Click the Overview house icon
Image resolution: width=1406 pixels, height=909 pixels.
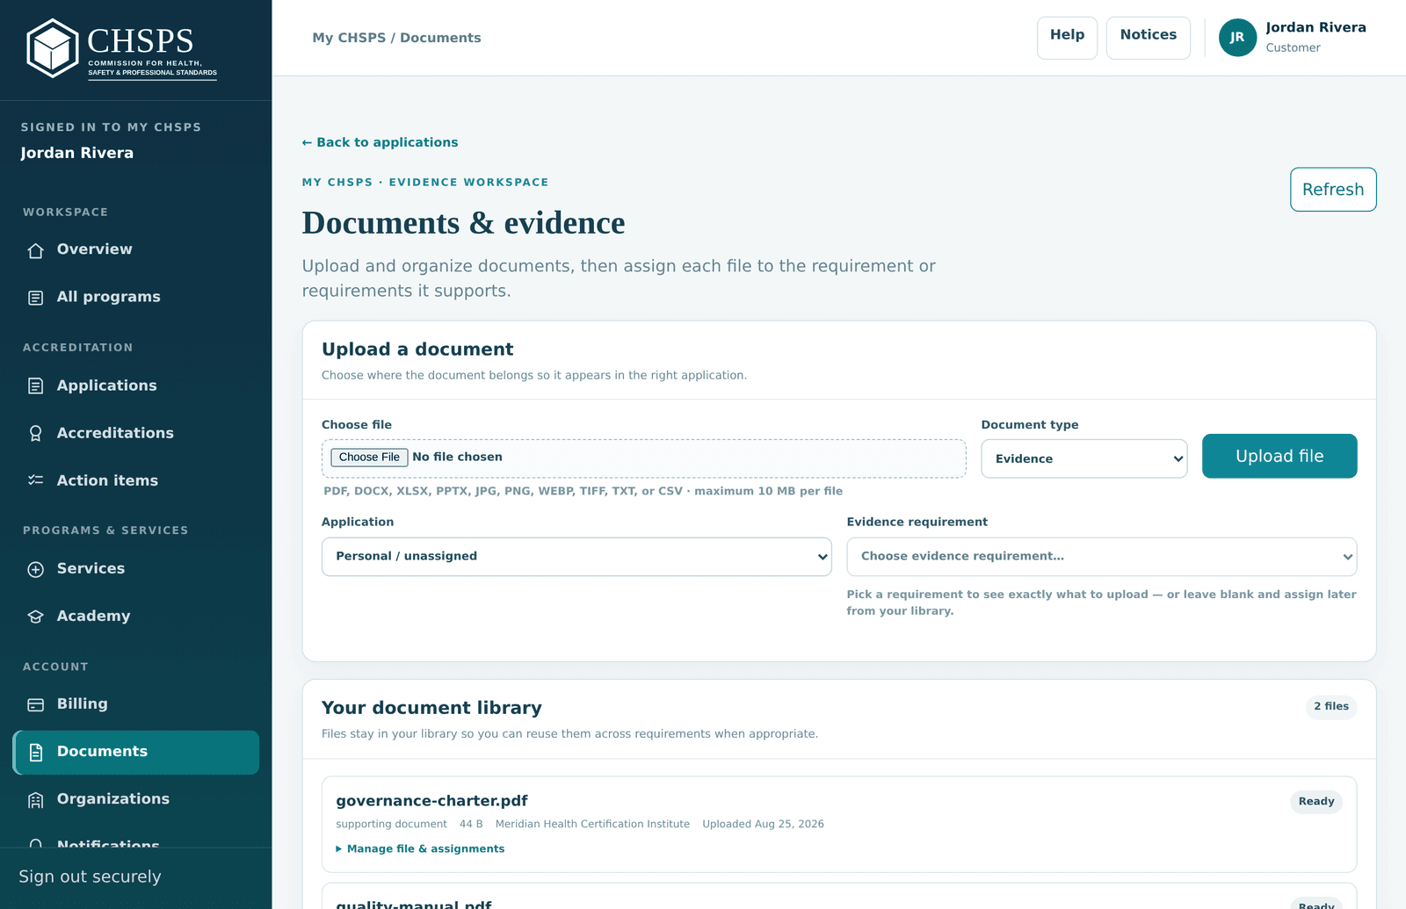(35, 250)
